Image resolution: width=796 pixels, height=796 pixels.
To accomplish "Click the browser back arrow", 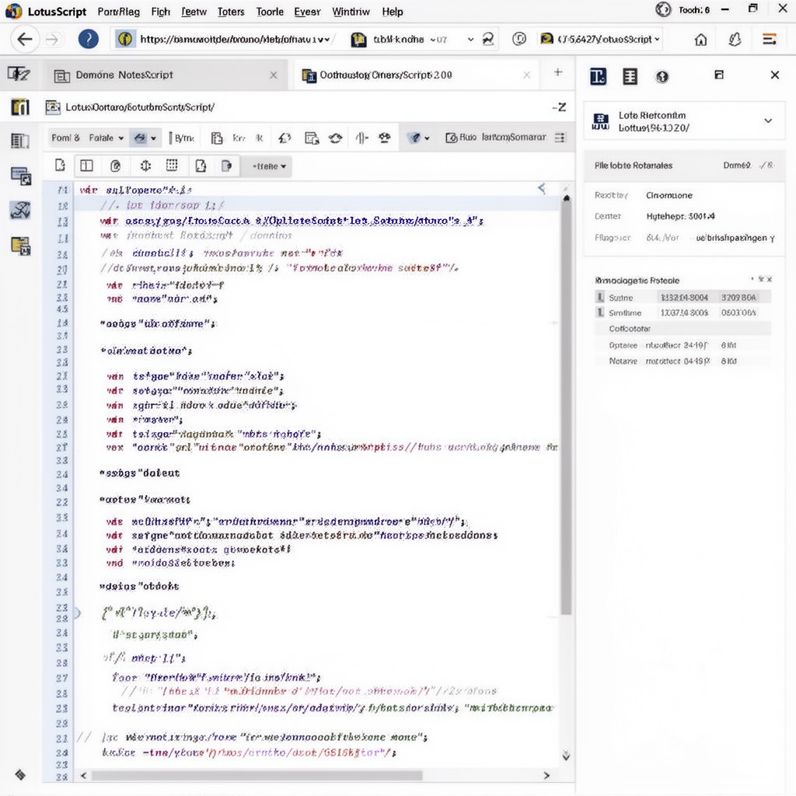I will point(24,39).
